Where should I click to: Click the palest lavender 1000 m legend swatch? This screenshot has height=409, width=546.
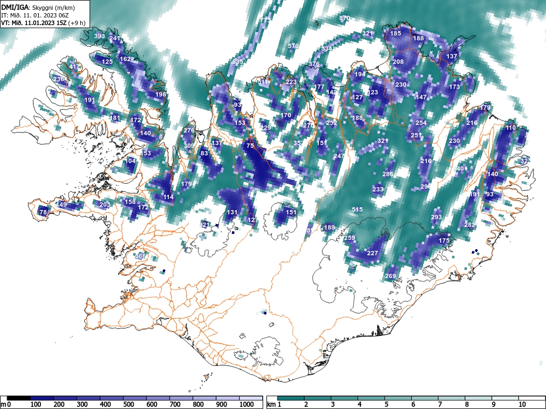(251, 398)
